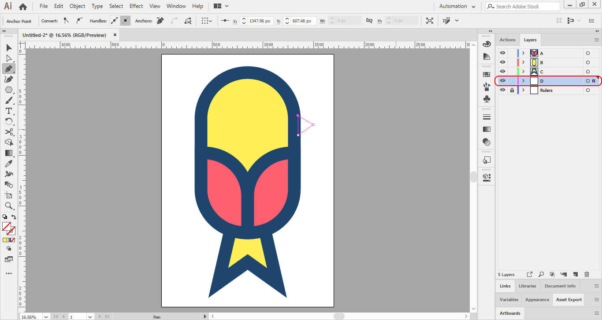Switch to the Actions tab
Viewport: 602px width, 320px height.
[x=507, y=40]
